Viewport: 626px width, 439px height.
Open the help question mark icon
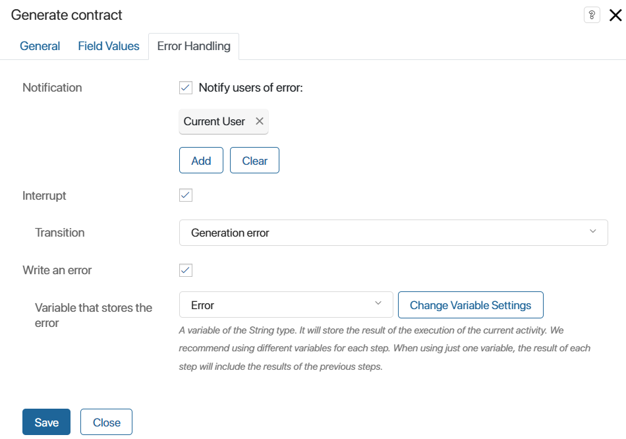tap(592, 15)
